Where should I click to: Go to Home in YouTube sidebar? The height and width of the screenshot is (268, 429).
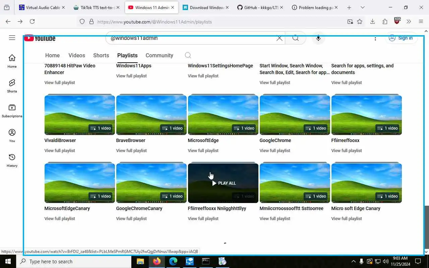[x=12, y=61]
